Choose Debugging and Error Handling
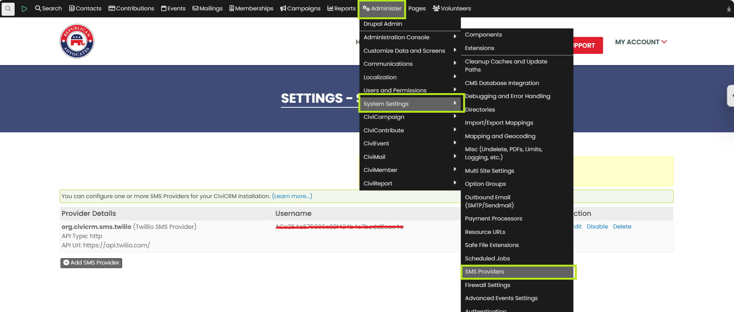 517,96
